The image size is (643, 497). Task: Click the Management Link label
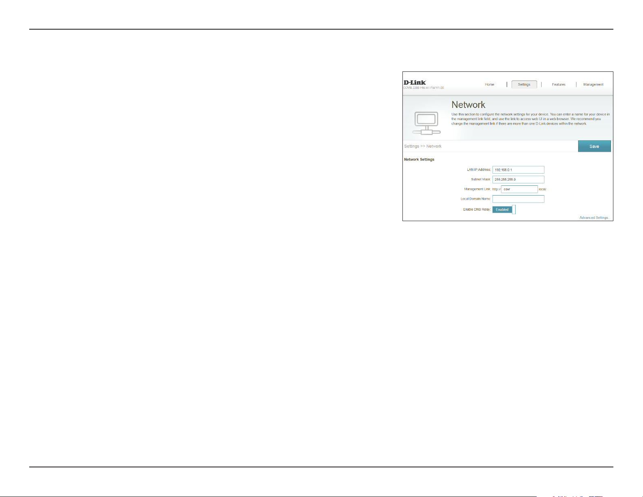point(477,189)
